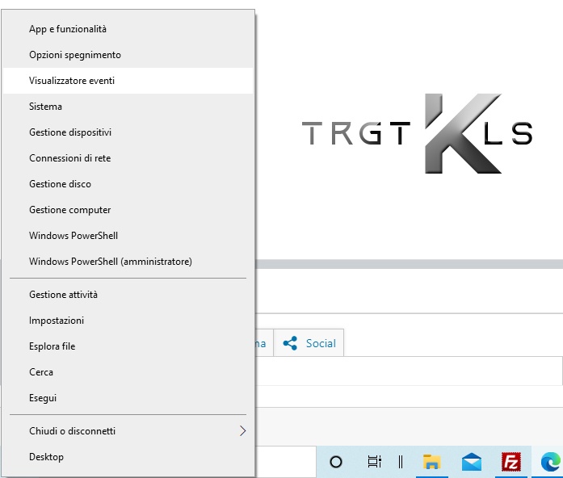Open the Mail app on taskbar

pos(472,462)
